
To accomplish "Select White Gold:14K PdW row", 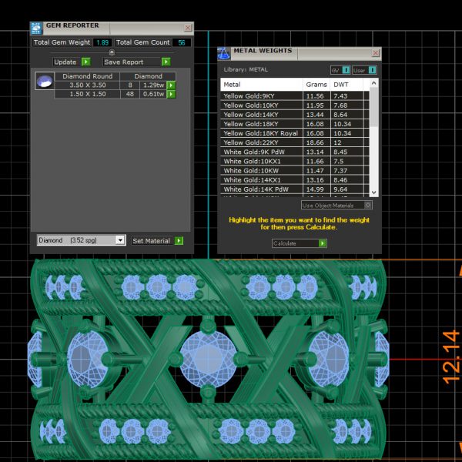I will (x=263, y=189).
